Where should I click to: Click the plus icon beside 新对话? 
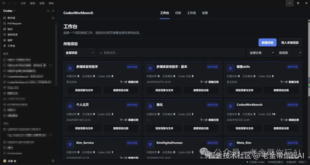pyautogui.click(x=53, y=18)
